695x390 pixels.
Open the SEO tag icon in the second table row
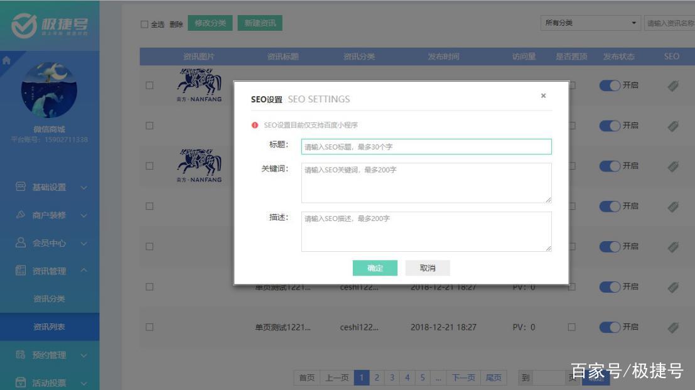point(673,126)
